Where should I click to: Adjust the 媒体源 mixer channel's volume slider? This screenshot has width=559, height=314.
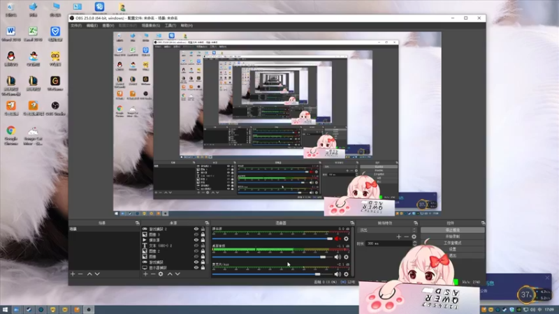[273, 239]
